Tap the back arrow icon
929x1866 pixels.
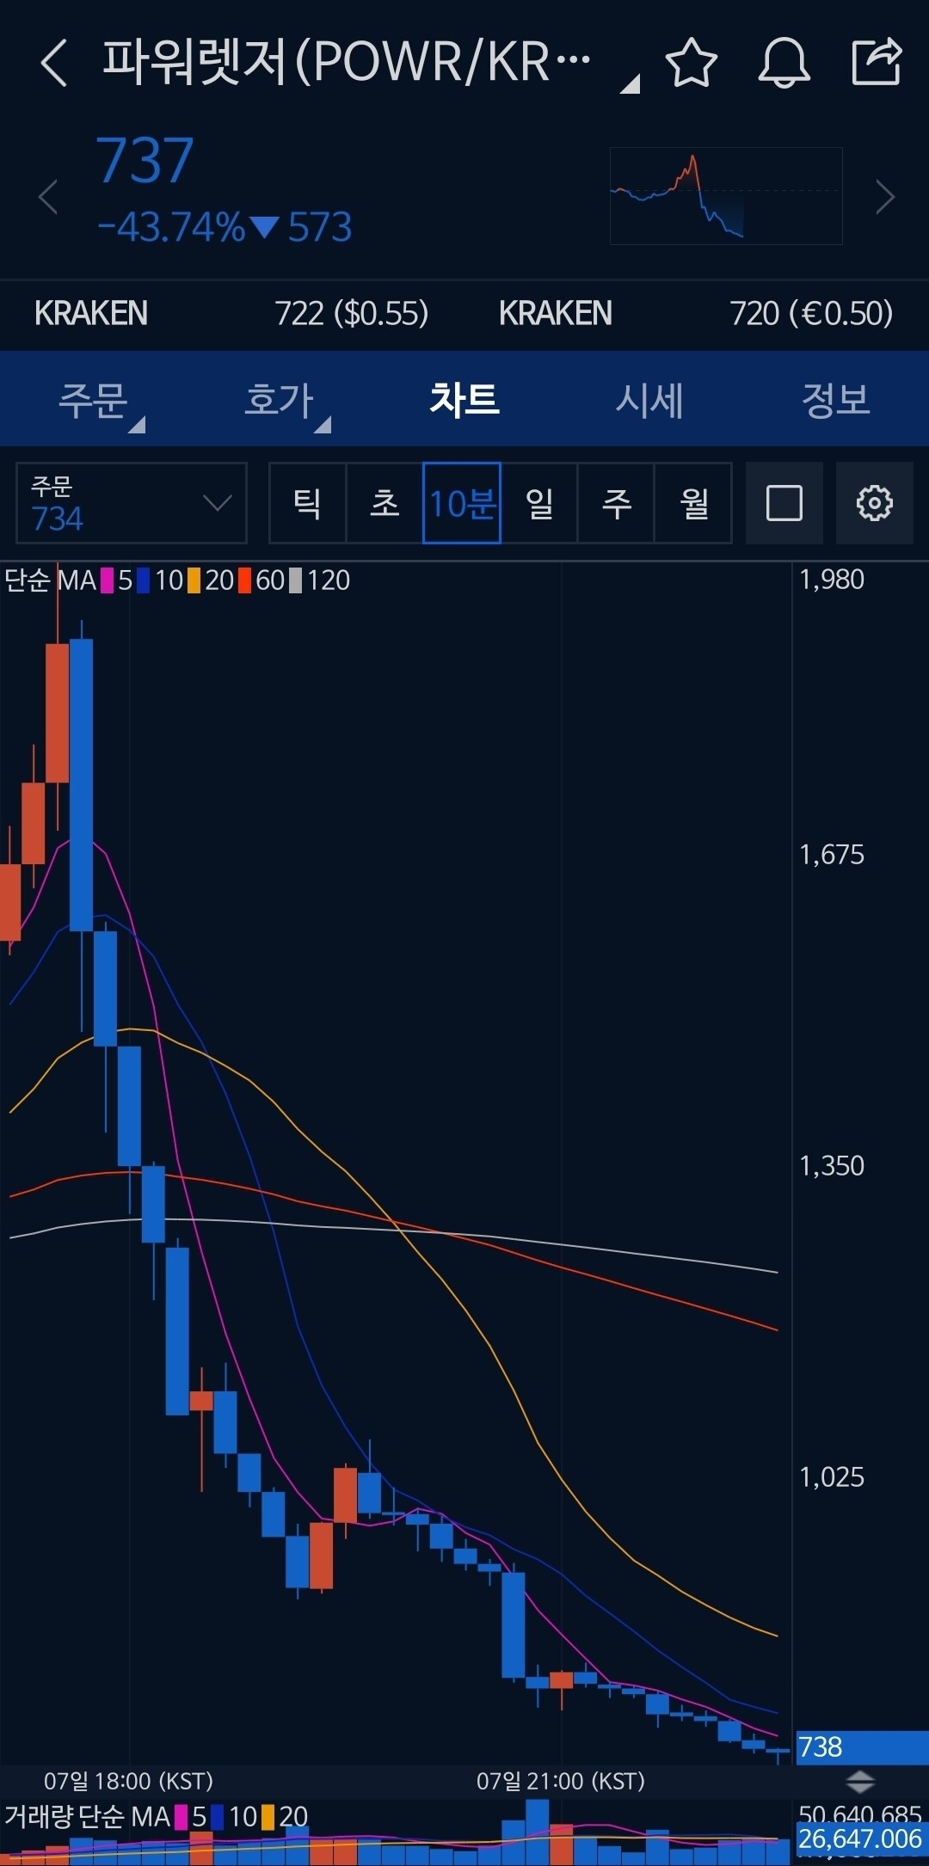click(53, 64)
